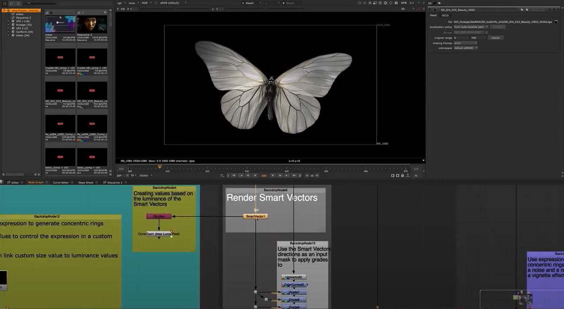
Task: Select the CurveTool1 Max Luma Pixel node
Action: 159,234
